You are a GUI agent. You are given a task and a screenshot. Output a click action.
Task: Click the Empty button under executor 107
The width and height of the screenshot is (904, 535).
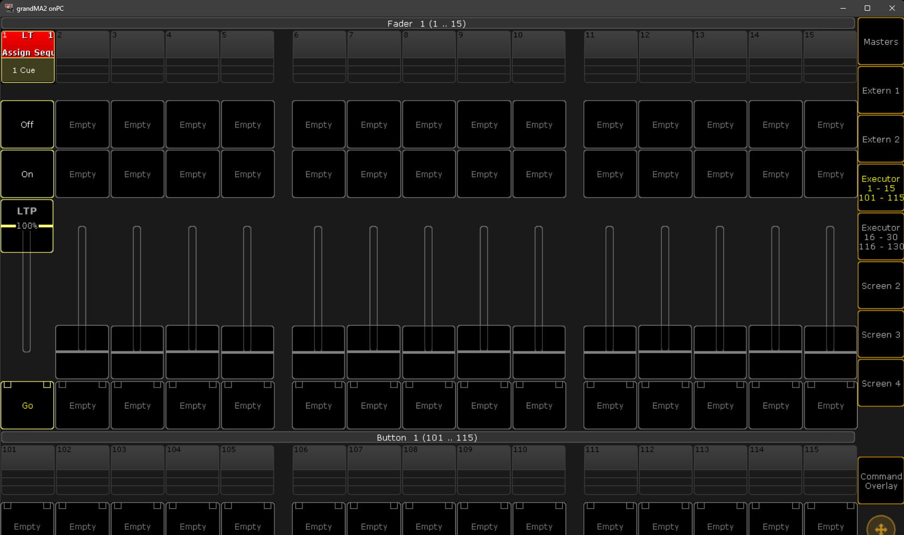click(374, 519)
